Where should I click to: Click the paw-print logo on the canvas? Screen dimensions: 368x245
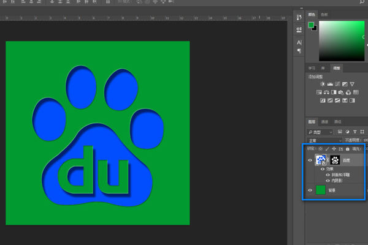pyautogui.click(x=98, y=136)
